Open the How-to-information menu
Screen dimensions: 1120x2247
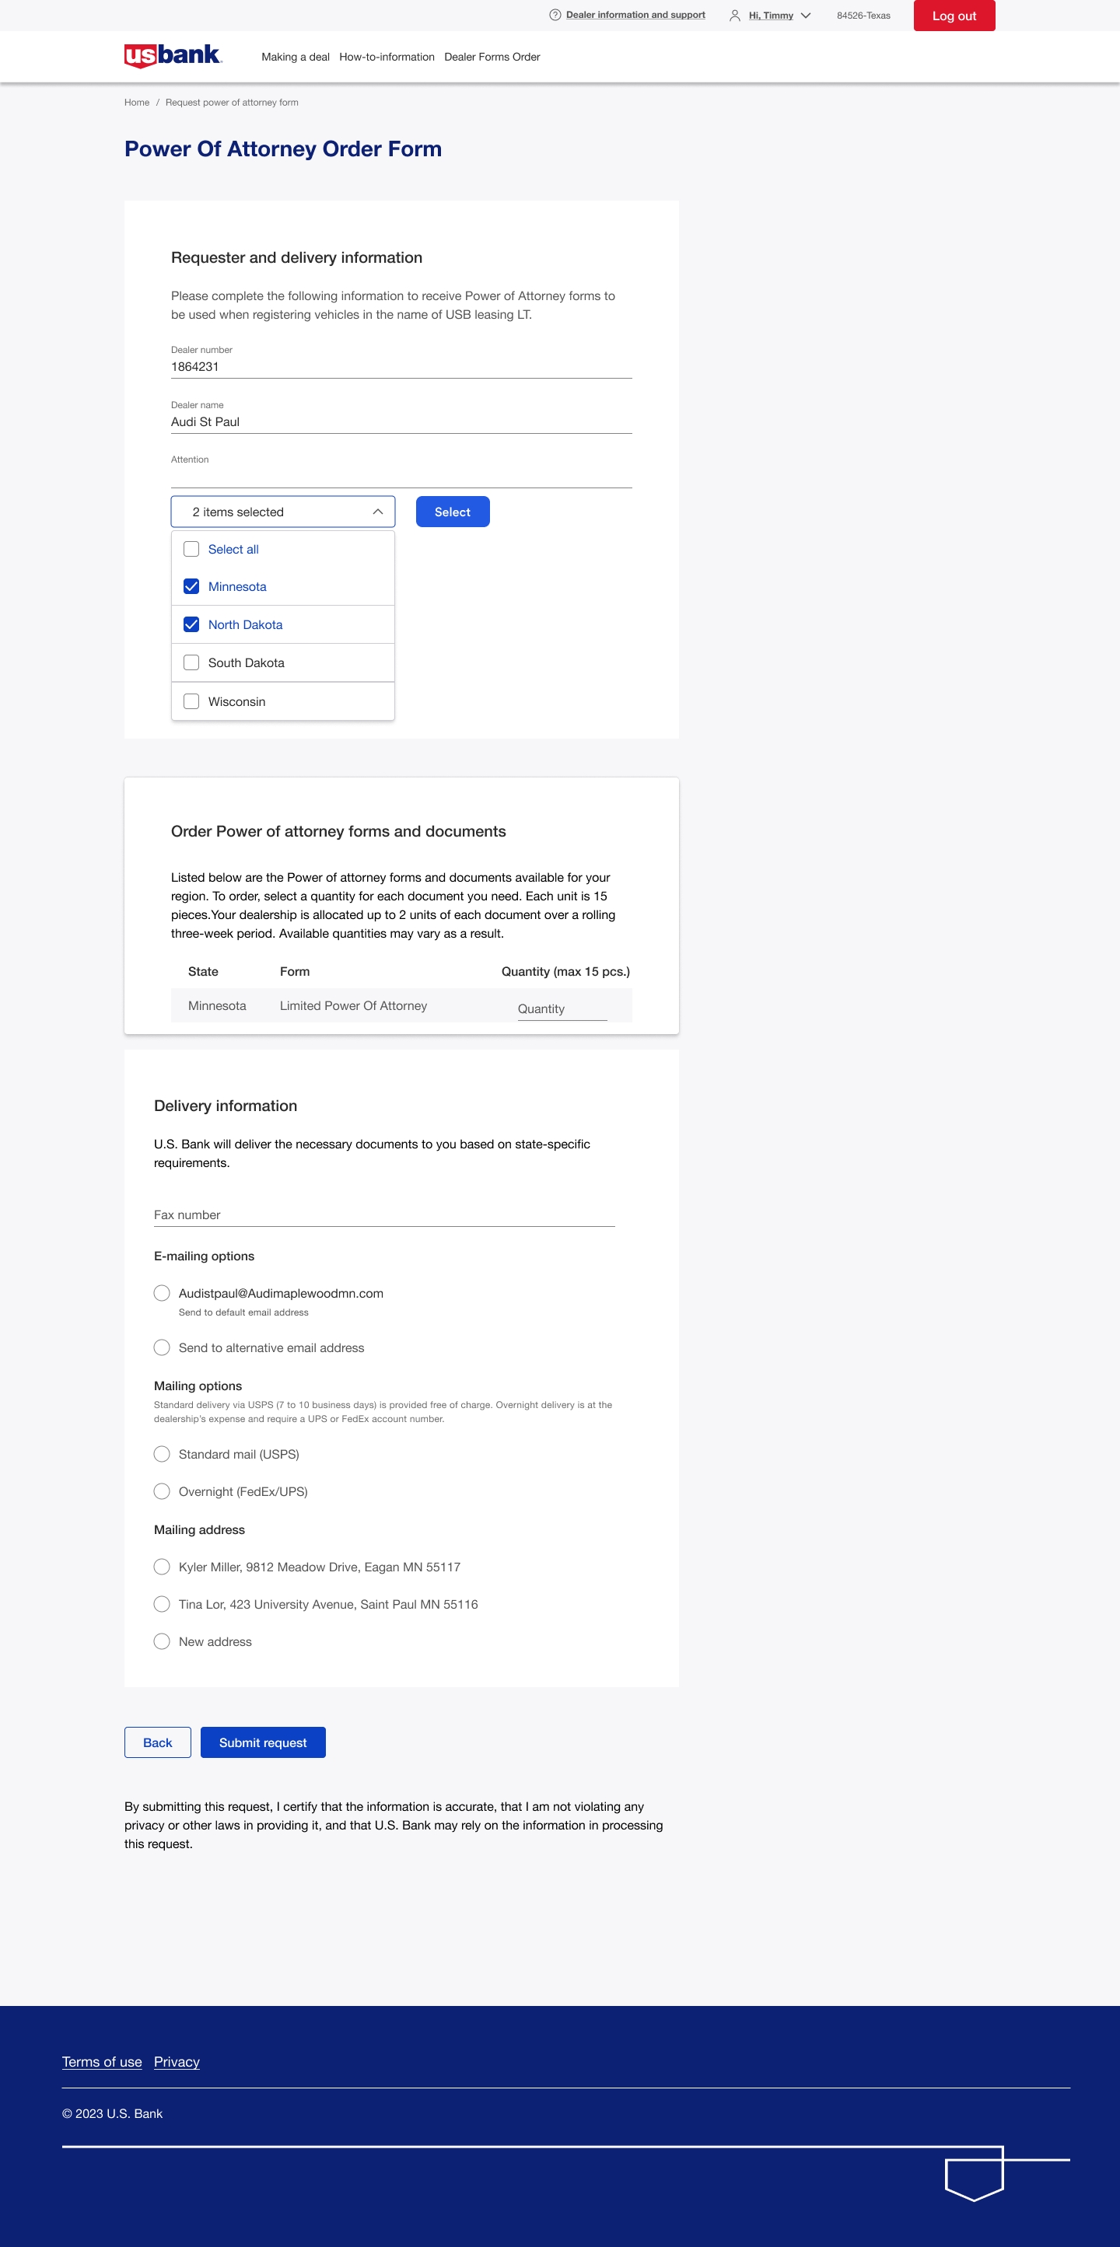[387, 57]
